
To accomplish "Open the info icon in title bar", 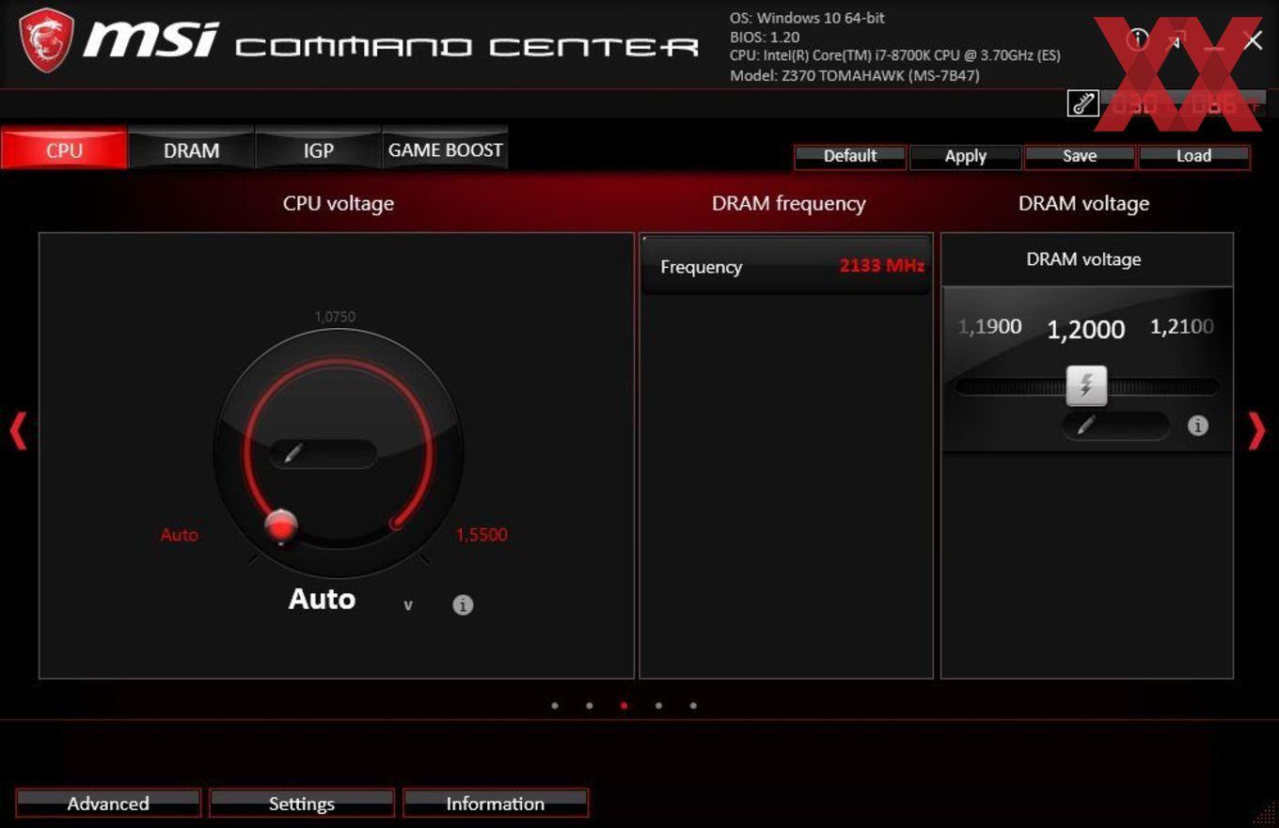I will click(1139, 39).
